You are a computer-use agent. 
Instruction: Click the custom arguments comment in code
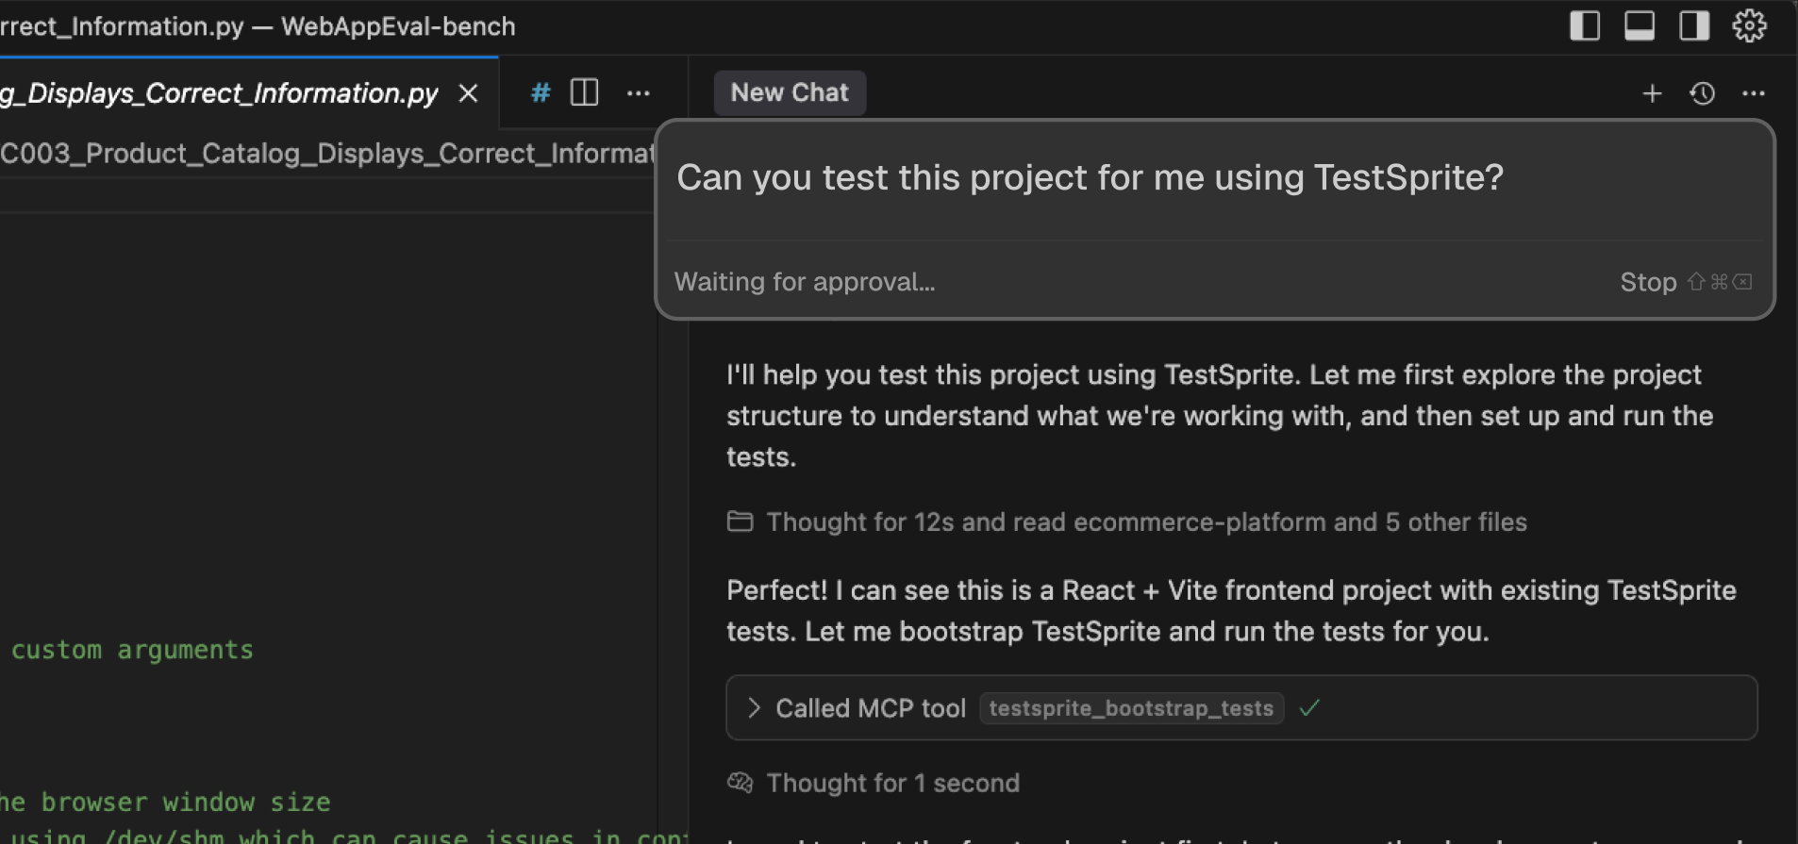pyautogui.click(x=132, y=650)
